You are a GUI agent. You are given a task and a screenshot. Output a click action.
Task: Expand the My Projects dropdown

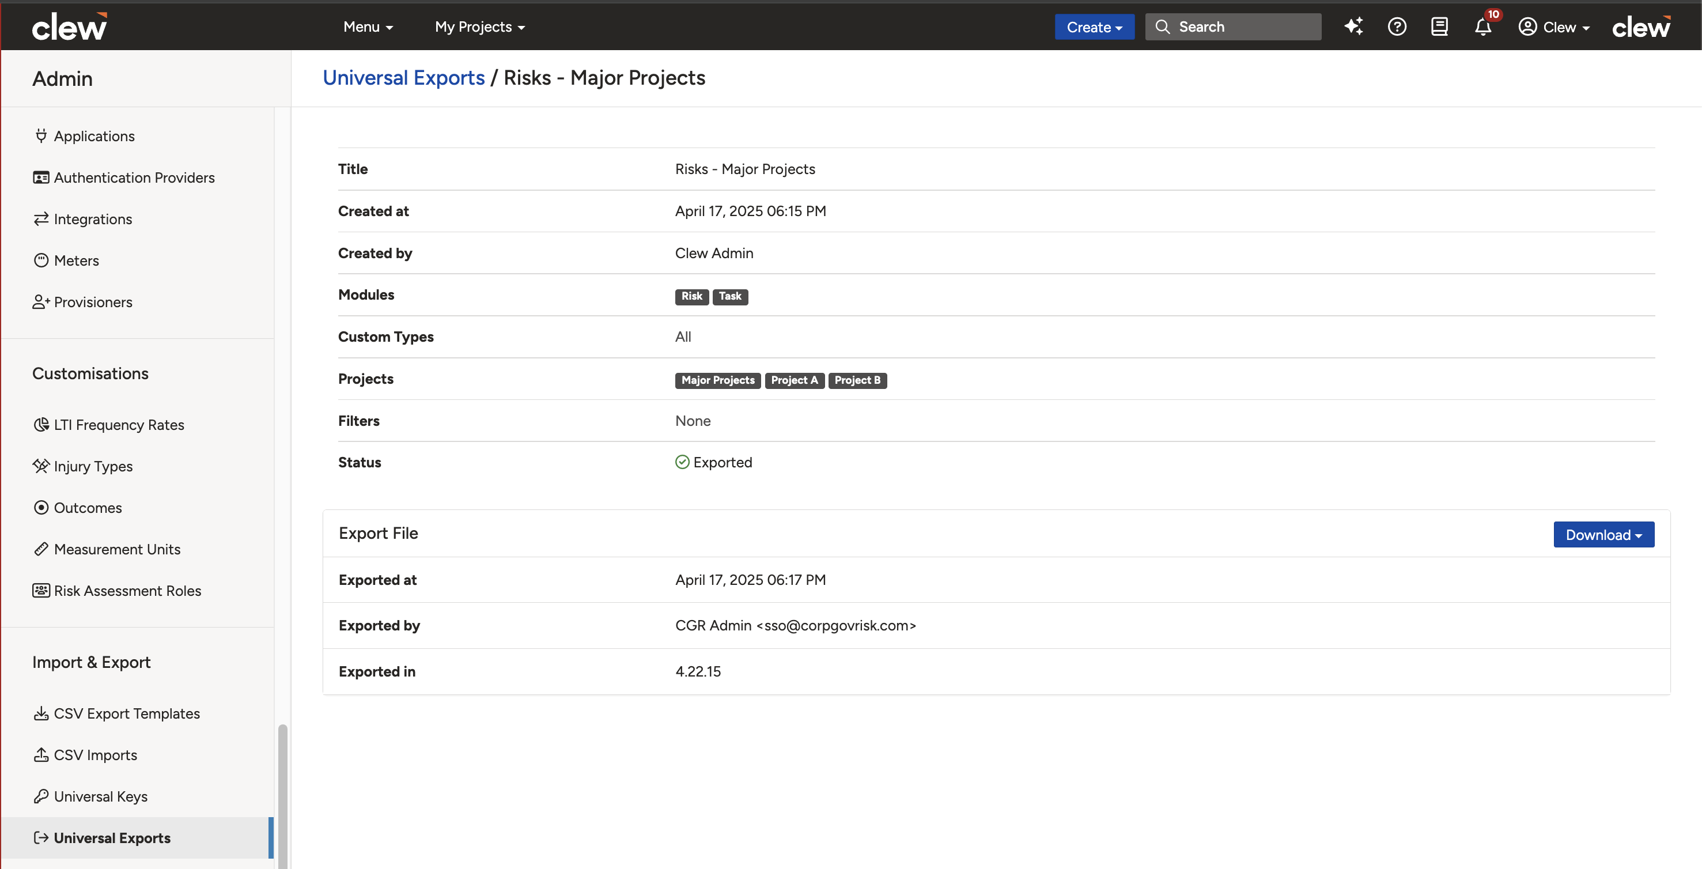coord(480,27)
